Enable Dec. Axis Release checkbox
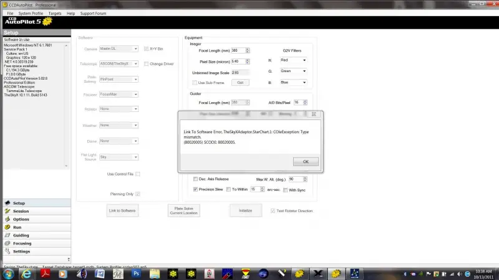499x280 pixels. tap(195, 179)
